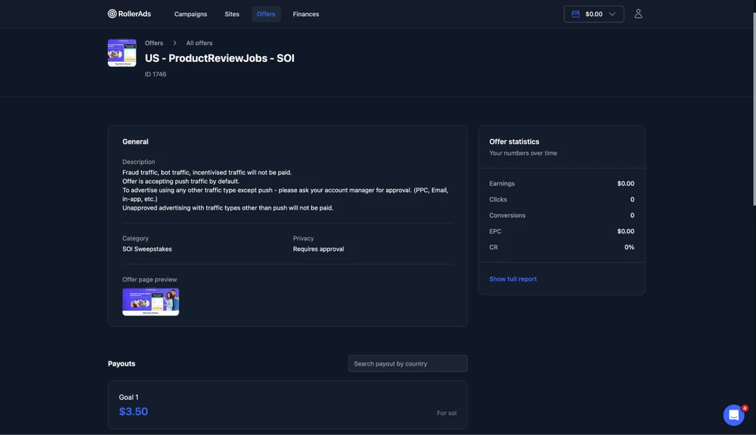Click the $3.50 Goal 1 payout
The height and width of the screenshot is (435, 756).
(134, 411)
